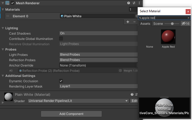Open the Shader dropdown for Plain White

pyautogui.click(x=78, y=101)
